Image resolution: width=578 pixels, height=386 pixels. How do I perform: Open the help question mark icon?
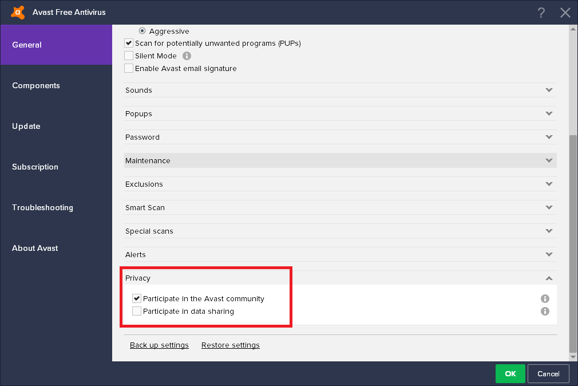coord(541,13)
